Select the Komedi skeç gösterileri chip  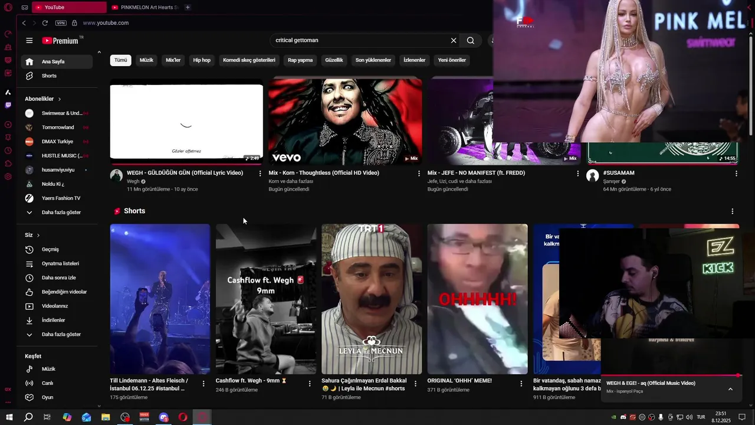[249, 60]
